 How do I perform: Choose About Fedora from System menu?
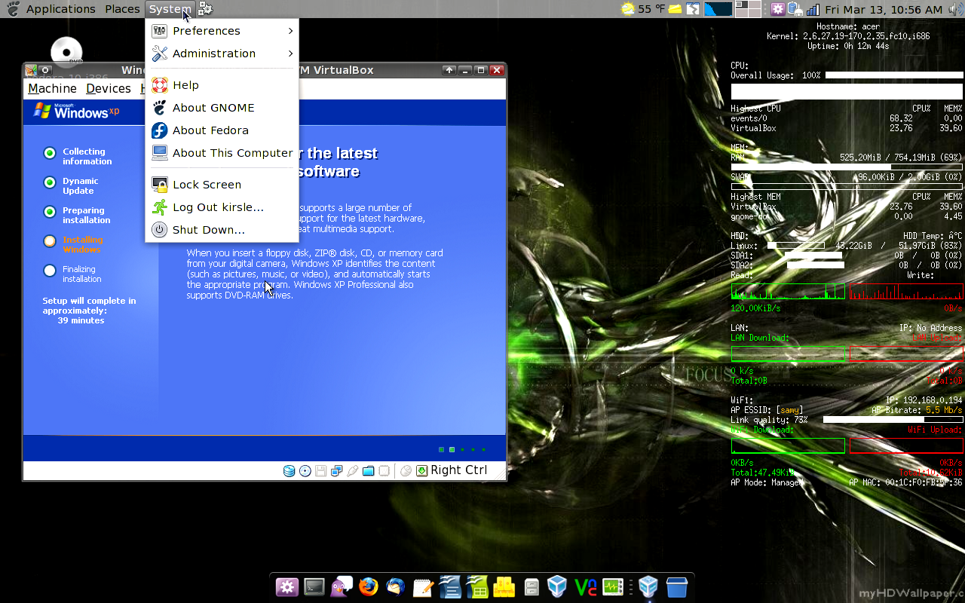[222, 130]
